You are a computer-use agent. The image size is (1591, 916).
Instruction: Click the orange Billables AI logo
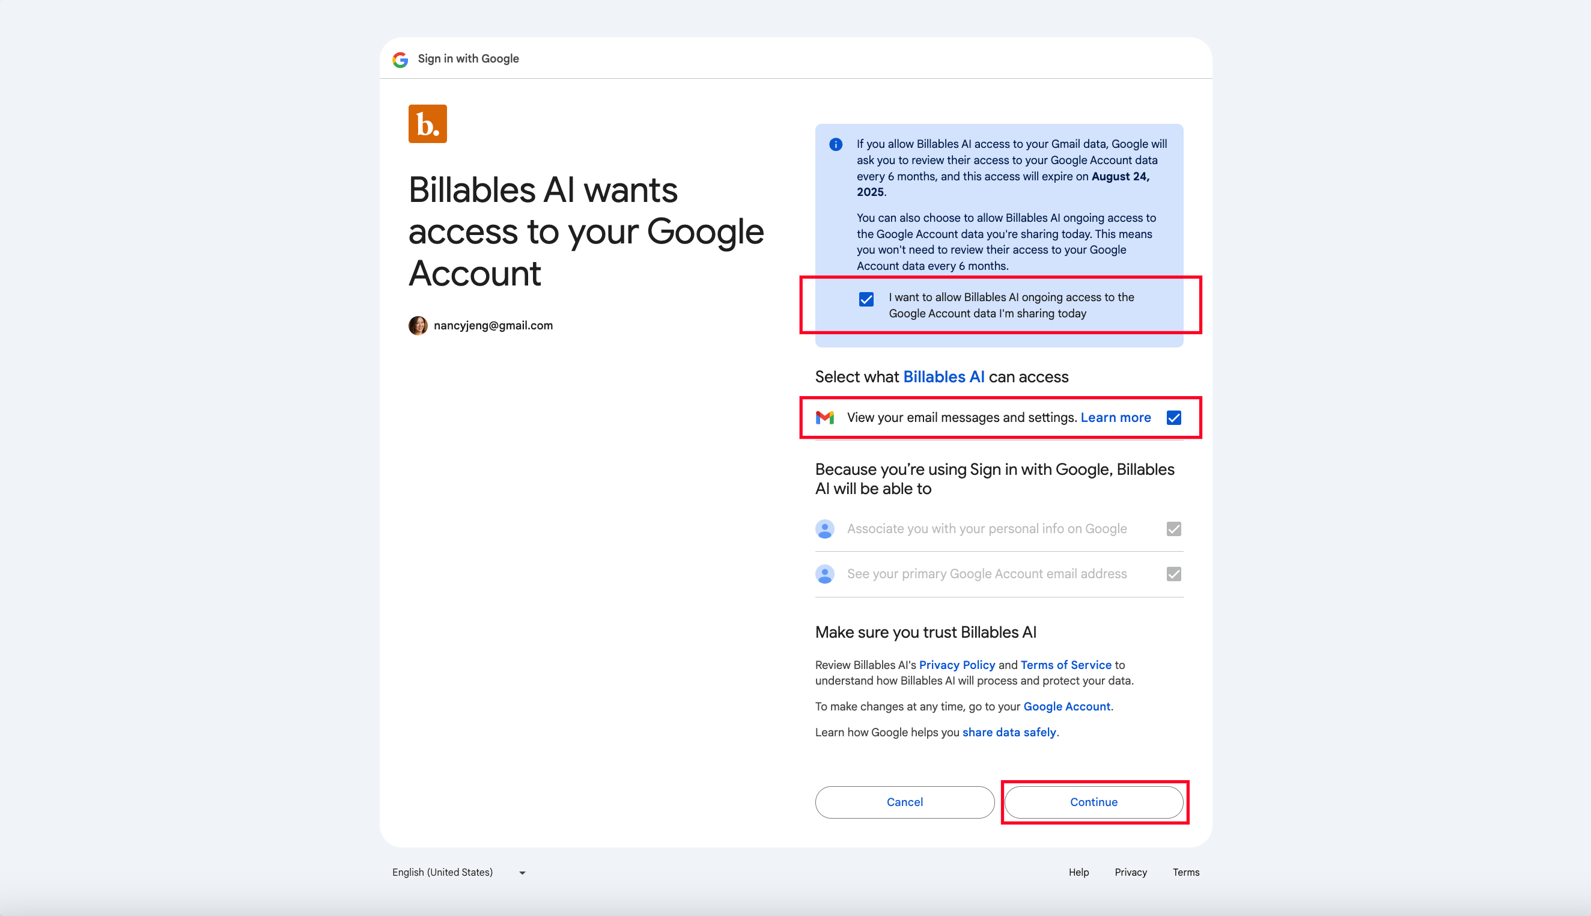pos(428,124)
